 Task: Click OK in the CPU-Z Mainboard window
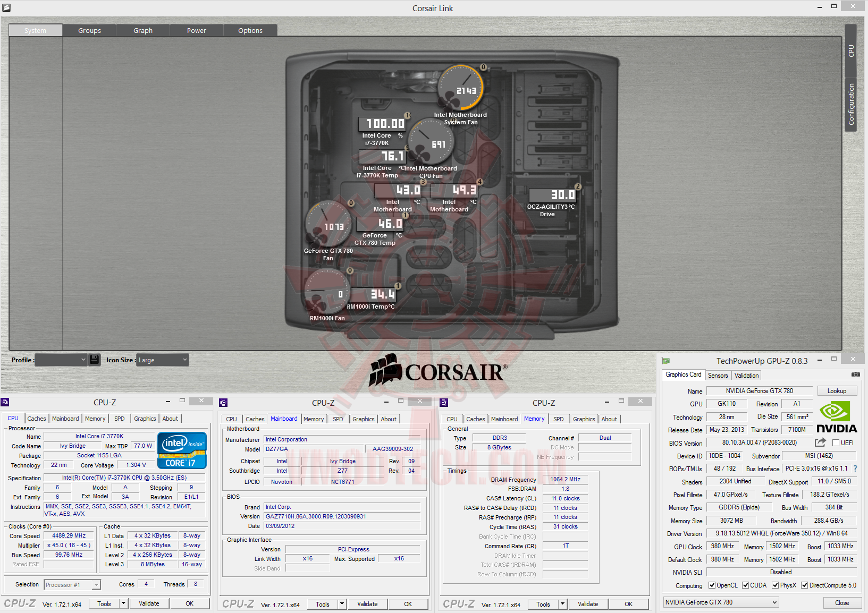coord(408,604)
